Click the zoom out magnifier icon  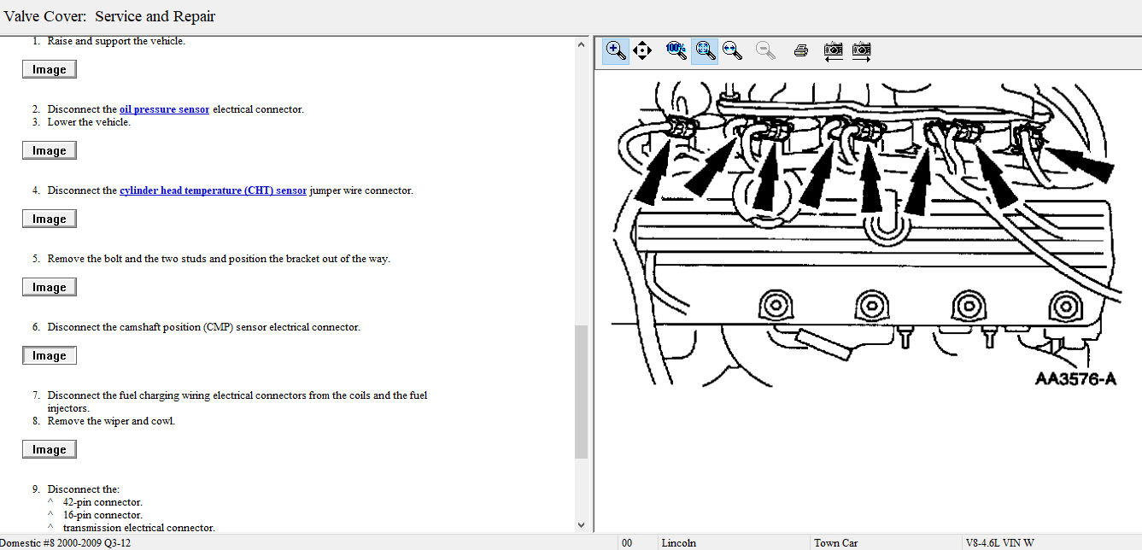pyautogui.click(x=766, y=50)
